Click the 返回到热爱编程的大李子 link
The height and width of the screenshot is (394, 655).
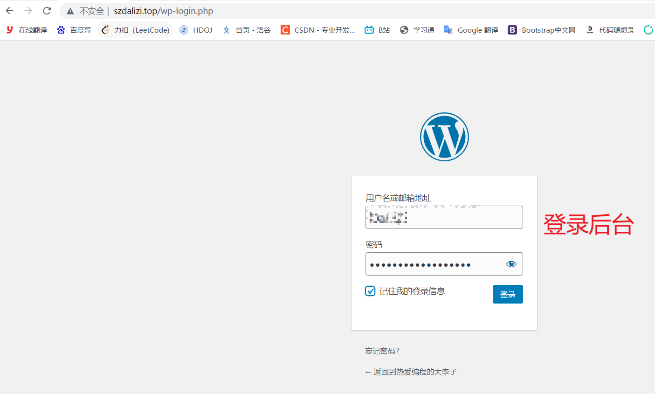click(411, 372)
